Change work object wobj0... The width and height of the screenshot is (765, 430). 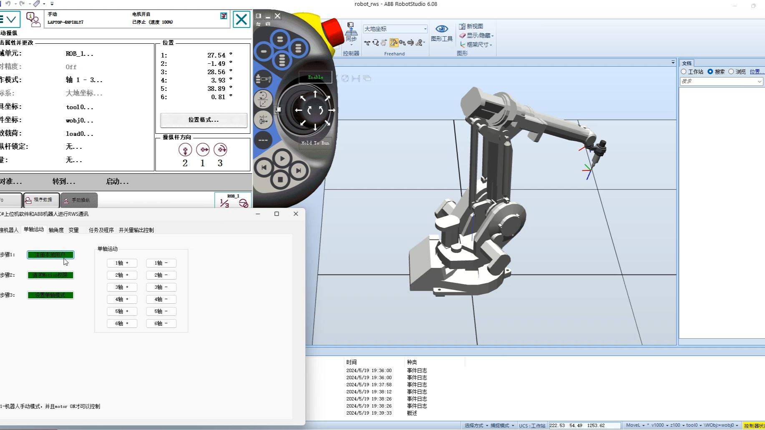(x=80, y=120)
